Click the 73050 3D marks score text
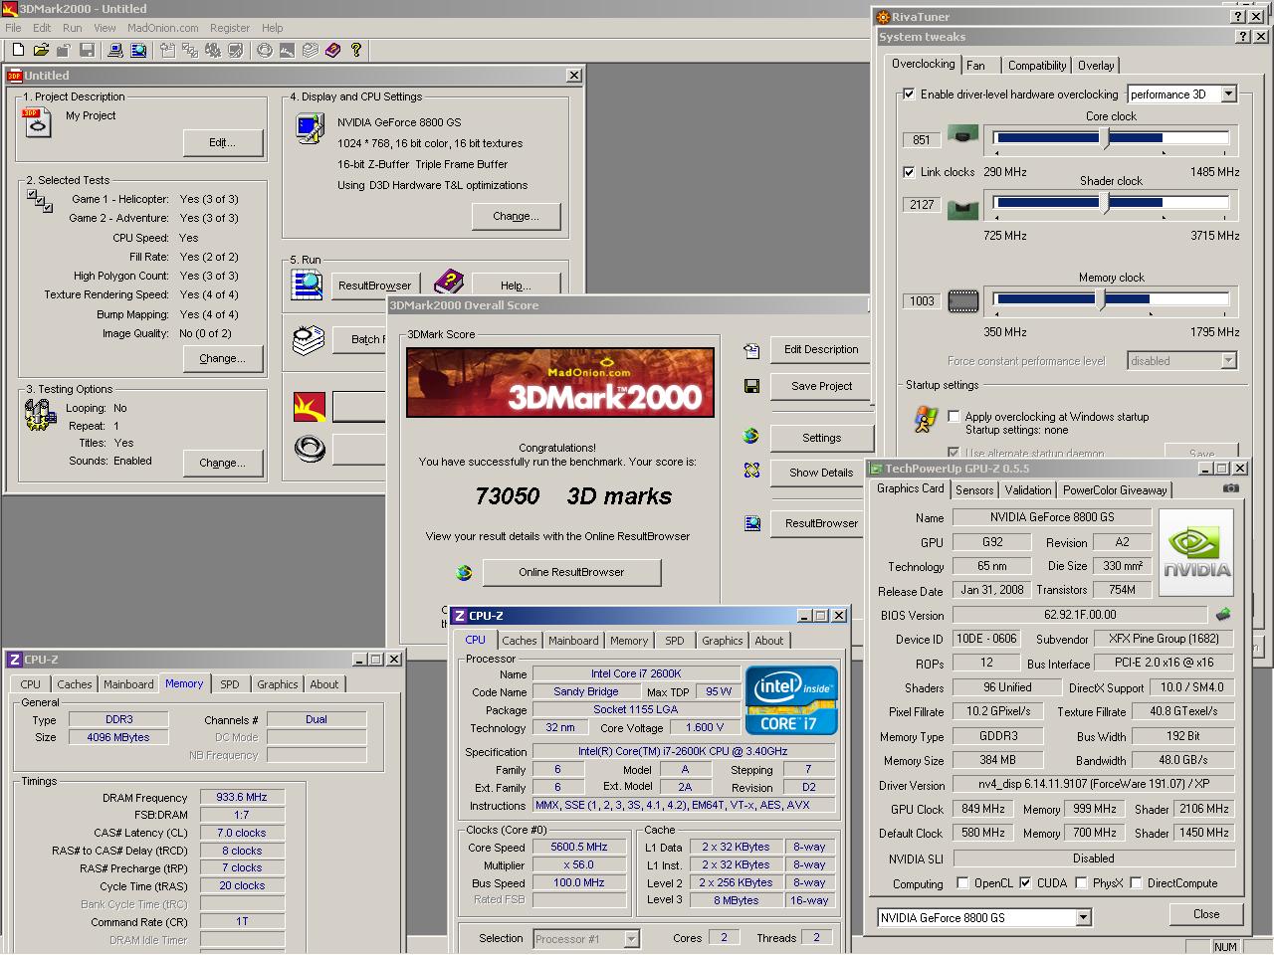This screenshot has height=955, width=1274. click(573, 496)
